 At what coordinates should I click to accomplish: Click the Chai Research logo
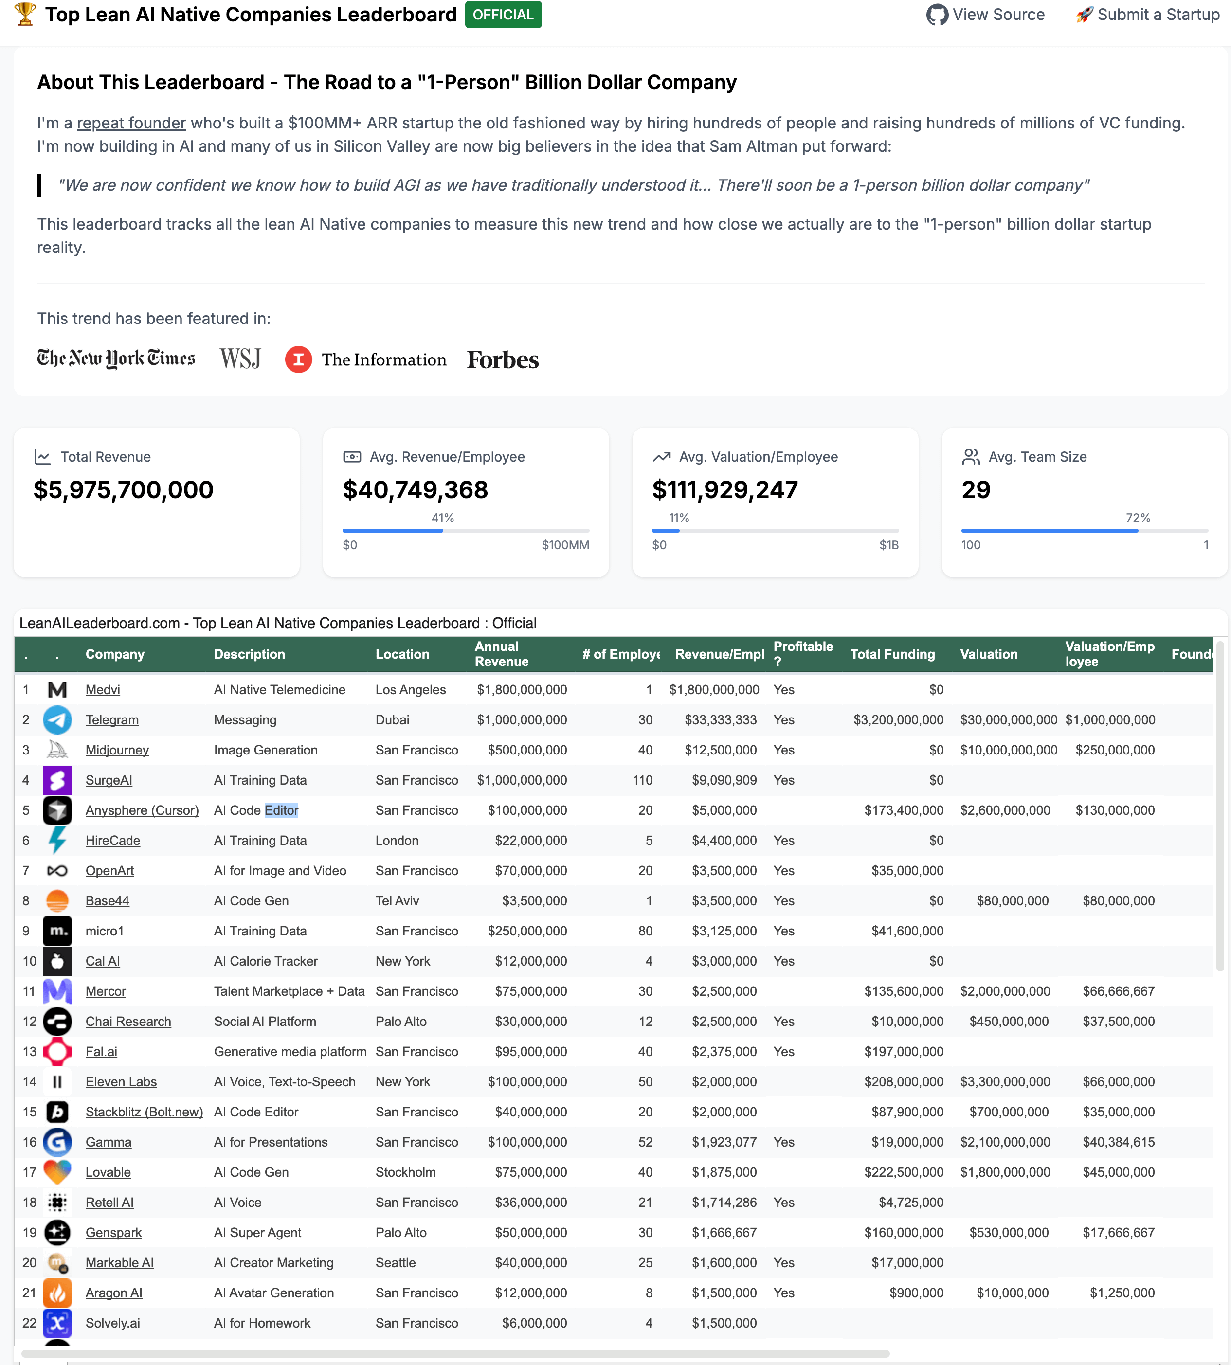(57, 1022)
